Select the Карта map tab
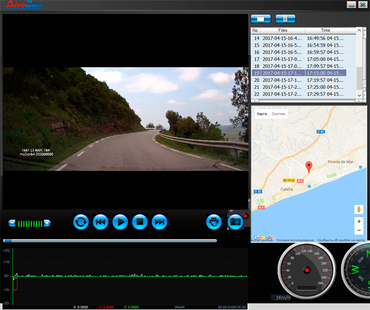Image resolution: width=370 pixels, height=310 pixels. (261, 114)
